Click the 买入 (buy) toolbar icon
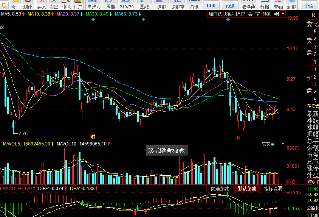Viewport: 319px width, 217px height. coord(42,5)
